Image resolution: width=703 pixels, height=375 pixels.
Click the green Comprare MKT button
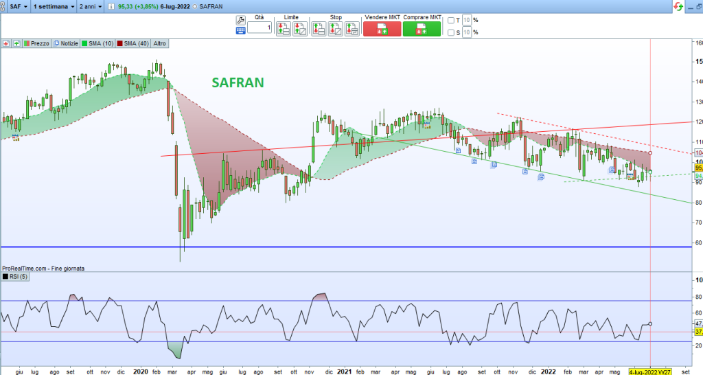[422, 29]
